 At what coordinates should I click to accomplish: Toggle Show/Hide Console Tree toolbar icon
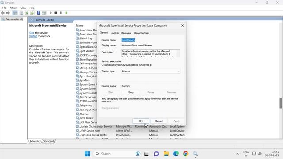[x=15, y=13]
